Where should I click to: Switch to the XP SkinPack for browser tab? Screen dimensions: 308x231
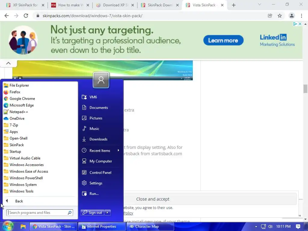(25, 5)
